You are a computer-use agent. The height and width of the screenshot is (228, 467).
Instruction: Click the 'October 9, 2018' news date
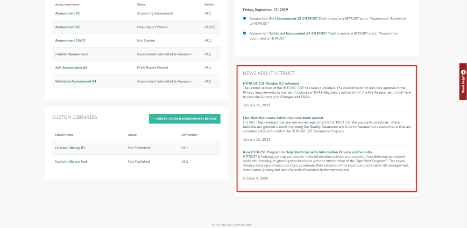tap(255, 179)
